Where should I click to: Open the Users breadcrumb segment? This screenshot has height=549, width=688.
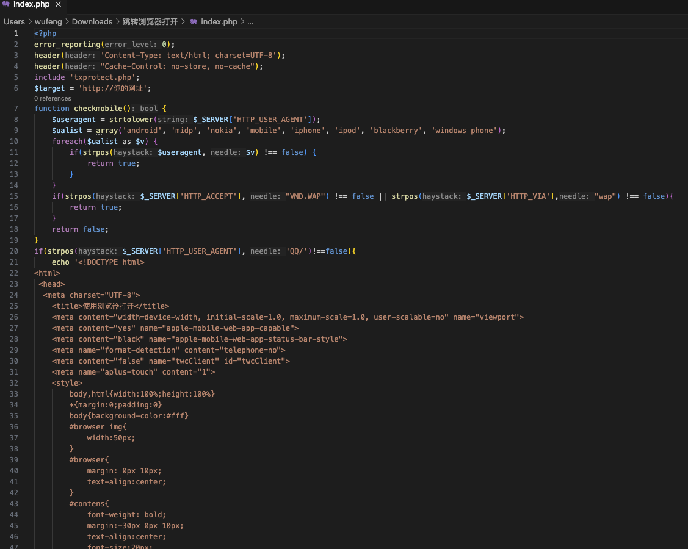14,21
